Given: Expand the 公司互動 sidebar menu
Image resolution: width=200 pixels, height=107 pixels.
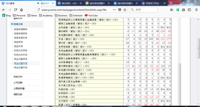Looking at the screenshot, I should pyautogui.click(x=18, y=83).
